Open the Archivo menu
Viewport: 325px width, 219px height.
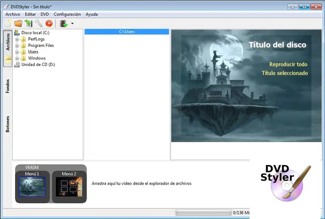(x=13, y=14)
